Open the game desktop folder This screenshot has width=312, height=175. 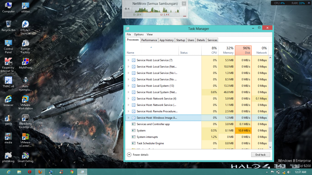pyautogui.click(x=8, y=120)
